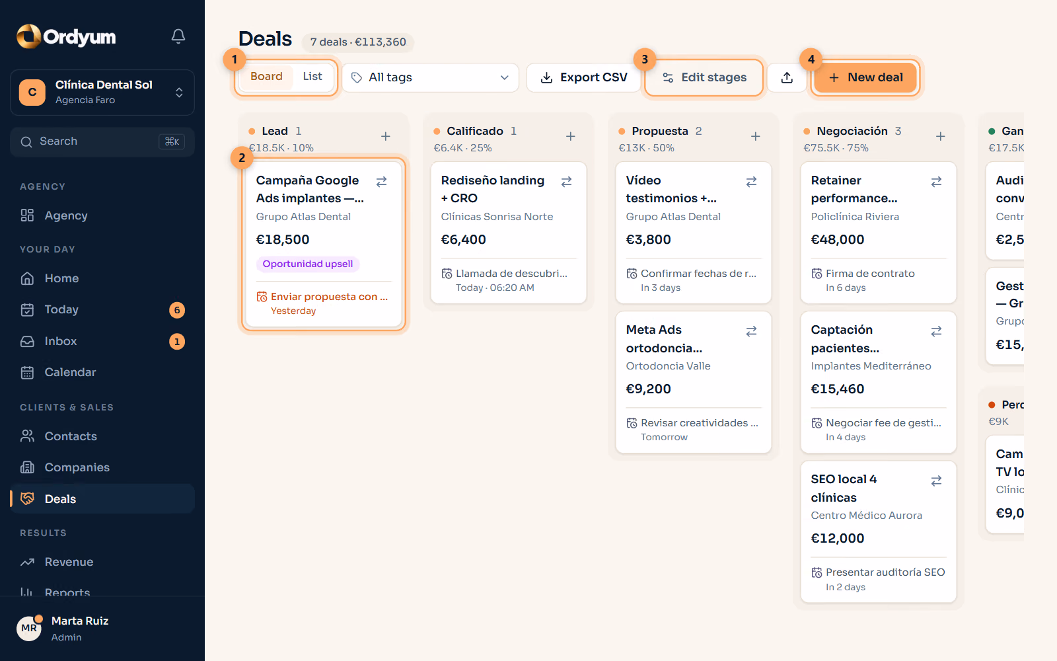Switch to Board view
Screen dimensions: 1057x661
pos(266,77)
